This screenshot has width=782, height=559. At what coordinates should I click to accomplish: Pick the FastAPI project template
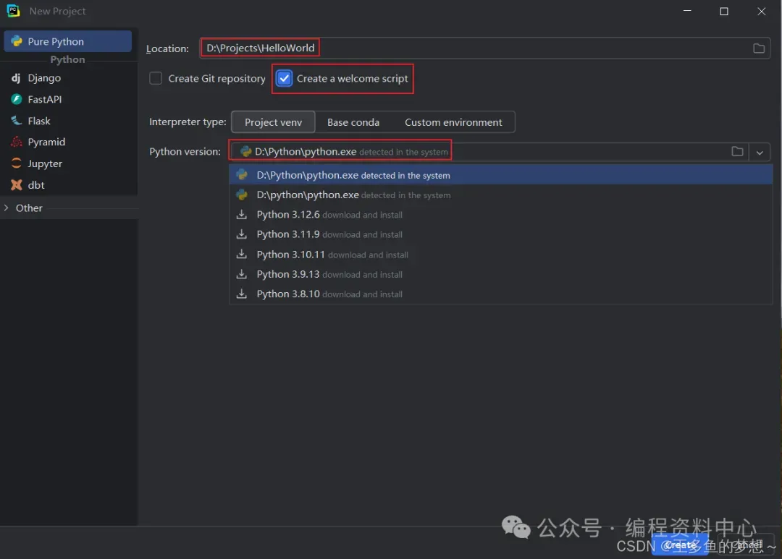[69, 99]
